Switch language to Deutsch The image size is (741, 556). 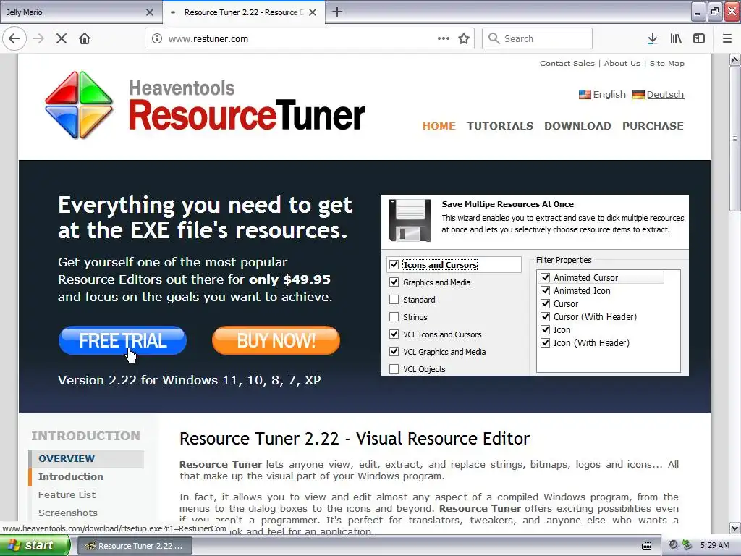[x=665, y=95]
